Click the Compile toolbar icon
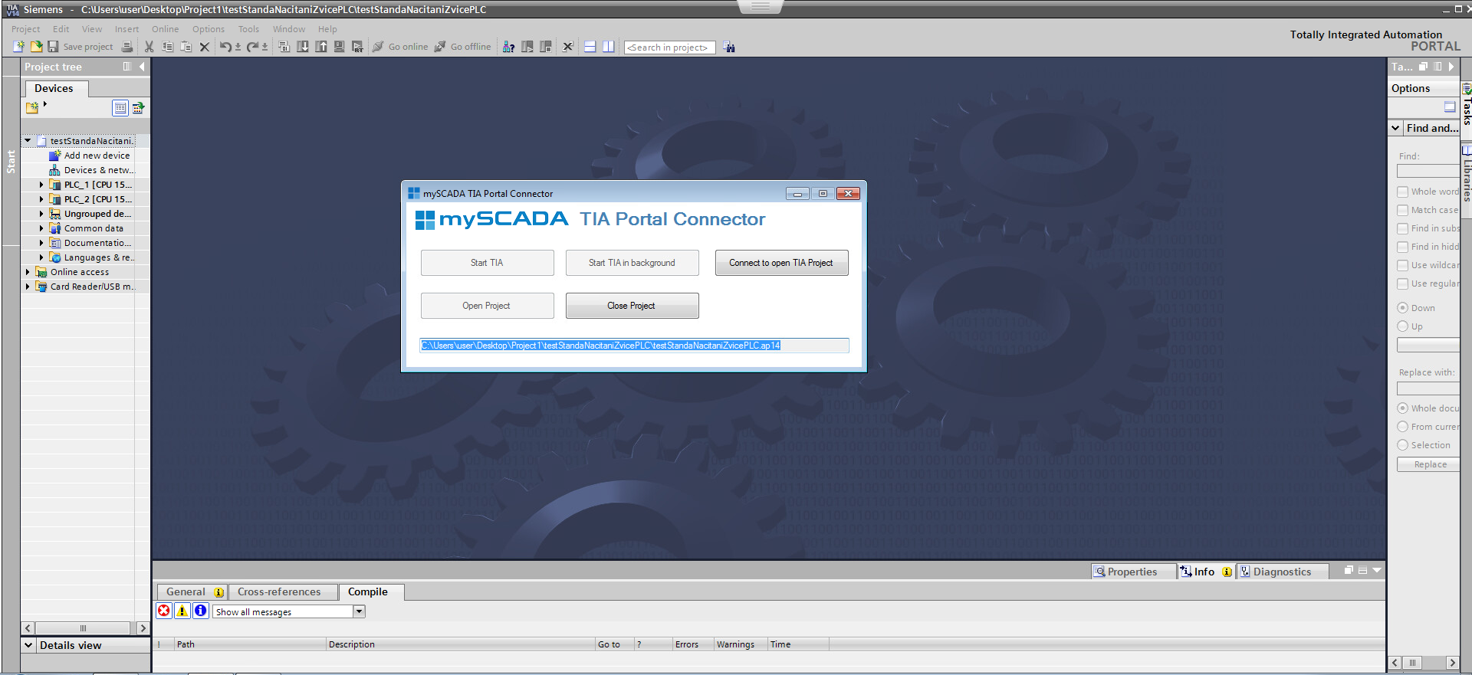1472x675 pixels. pos(284,47)
